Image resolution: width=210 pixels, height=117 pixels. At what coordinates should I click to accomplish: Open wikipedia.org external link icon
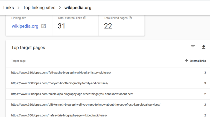coord(43,26)
